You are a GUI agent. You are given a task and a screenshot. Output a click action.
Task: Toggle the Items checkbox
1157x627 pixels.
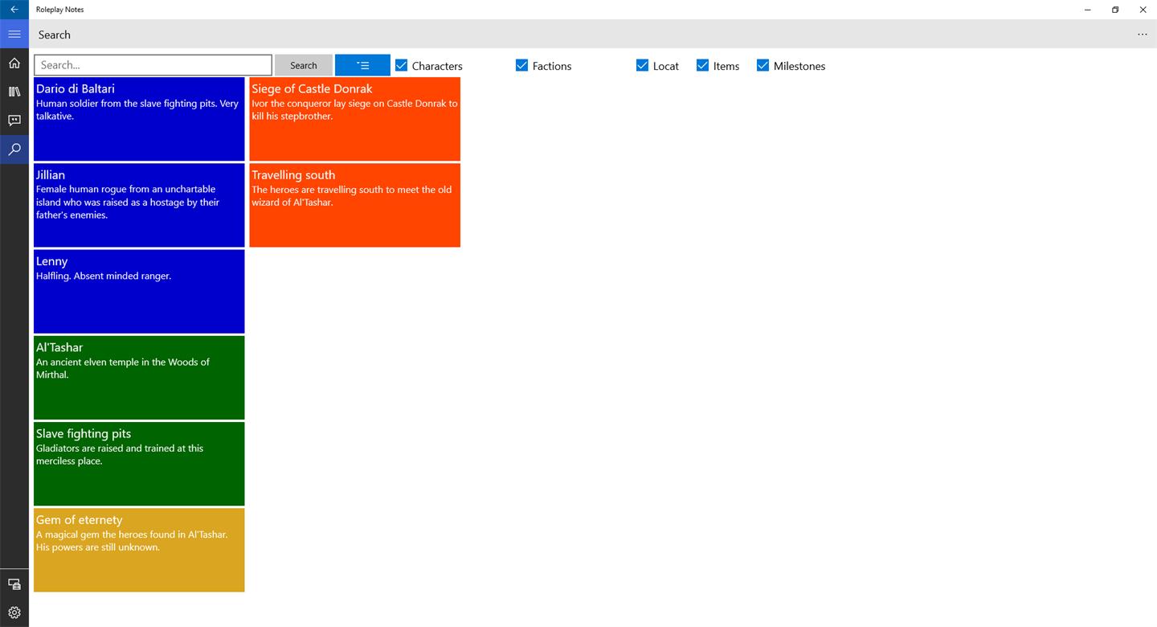tap(703, 65)
